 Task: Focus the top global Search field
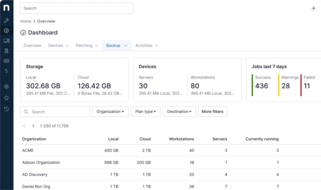pos(76,8)
